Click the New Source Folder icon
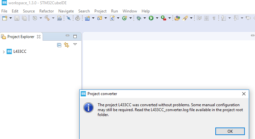Screen dimensions: 255x139 [x=100, y=18]
